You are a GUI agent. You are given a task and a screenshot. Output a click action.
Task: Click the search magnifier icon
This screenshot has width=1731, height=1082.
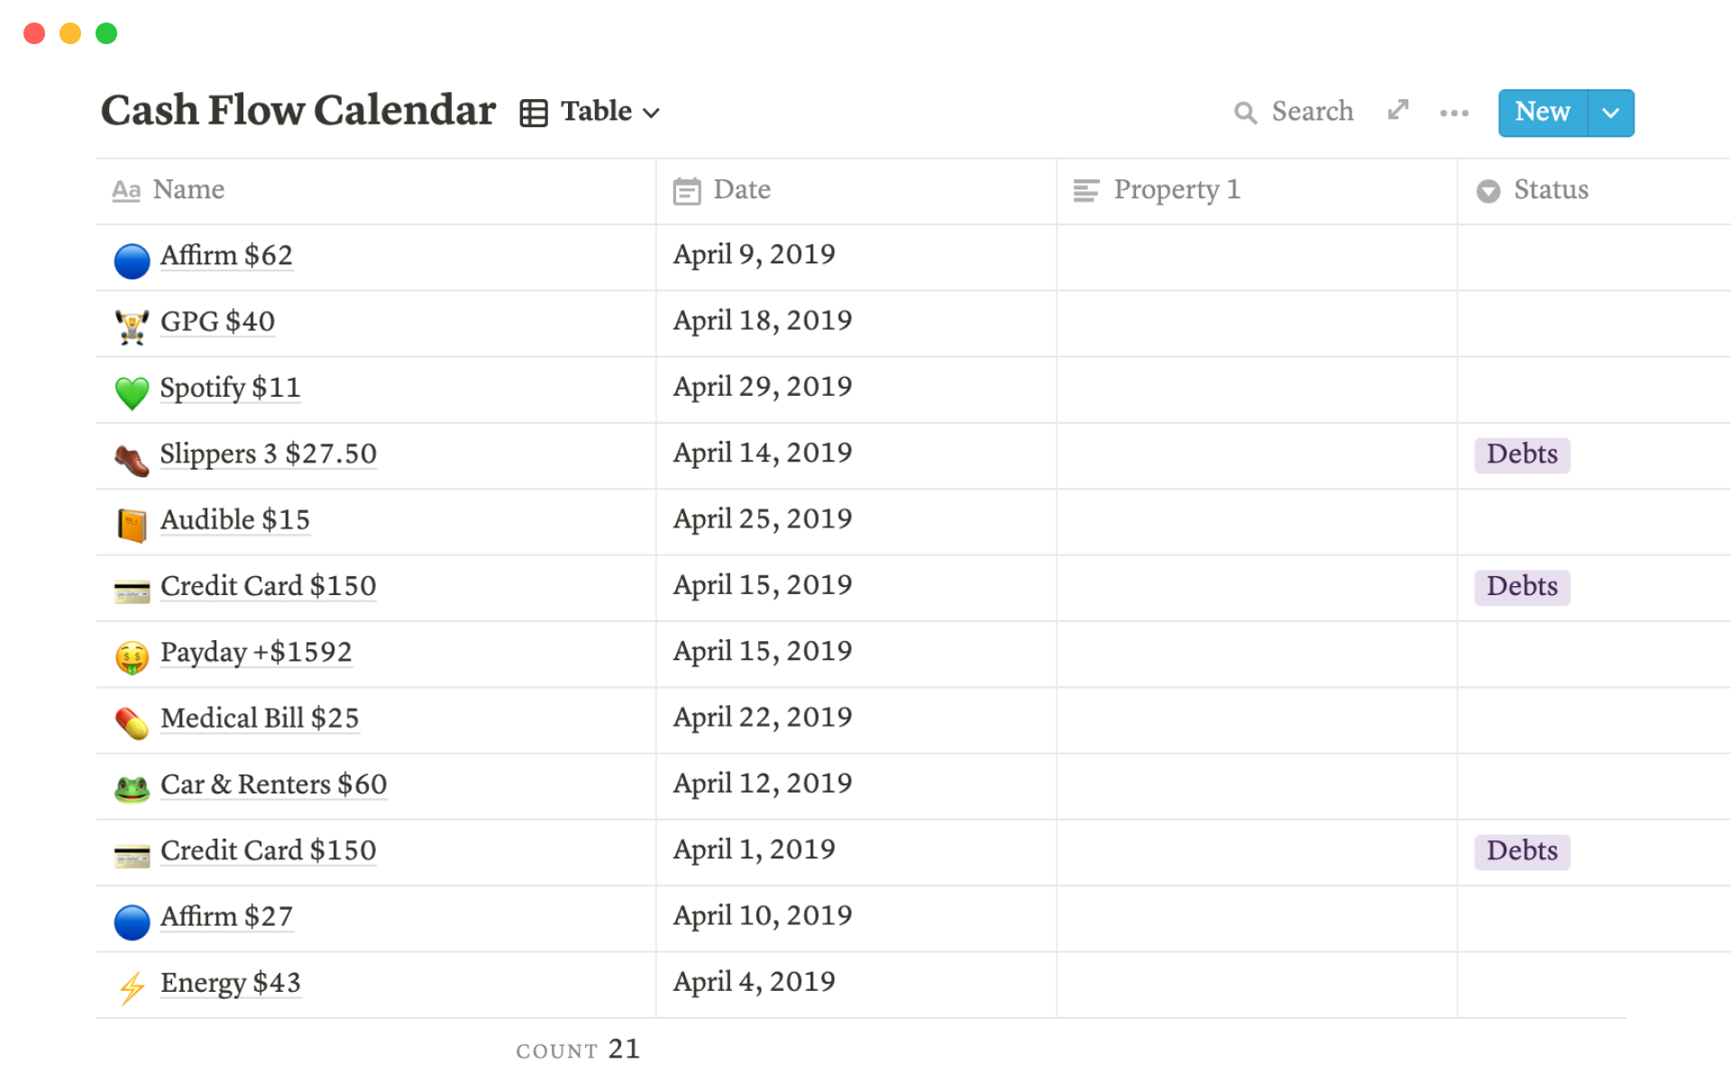point(1245,113)
